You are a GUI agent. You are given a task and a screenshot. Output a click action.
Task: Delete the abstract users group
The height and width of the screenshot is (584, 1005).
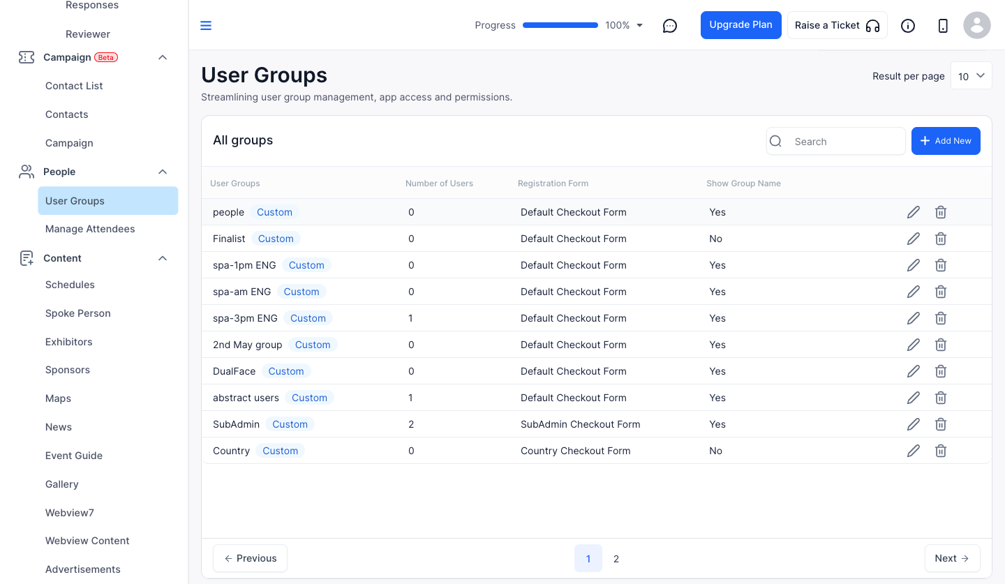coord(941,398)
